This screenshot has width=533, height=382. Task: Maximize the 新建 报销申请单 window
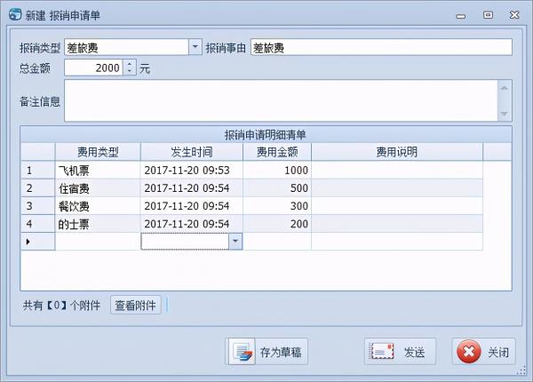(x=488, y=15)
